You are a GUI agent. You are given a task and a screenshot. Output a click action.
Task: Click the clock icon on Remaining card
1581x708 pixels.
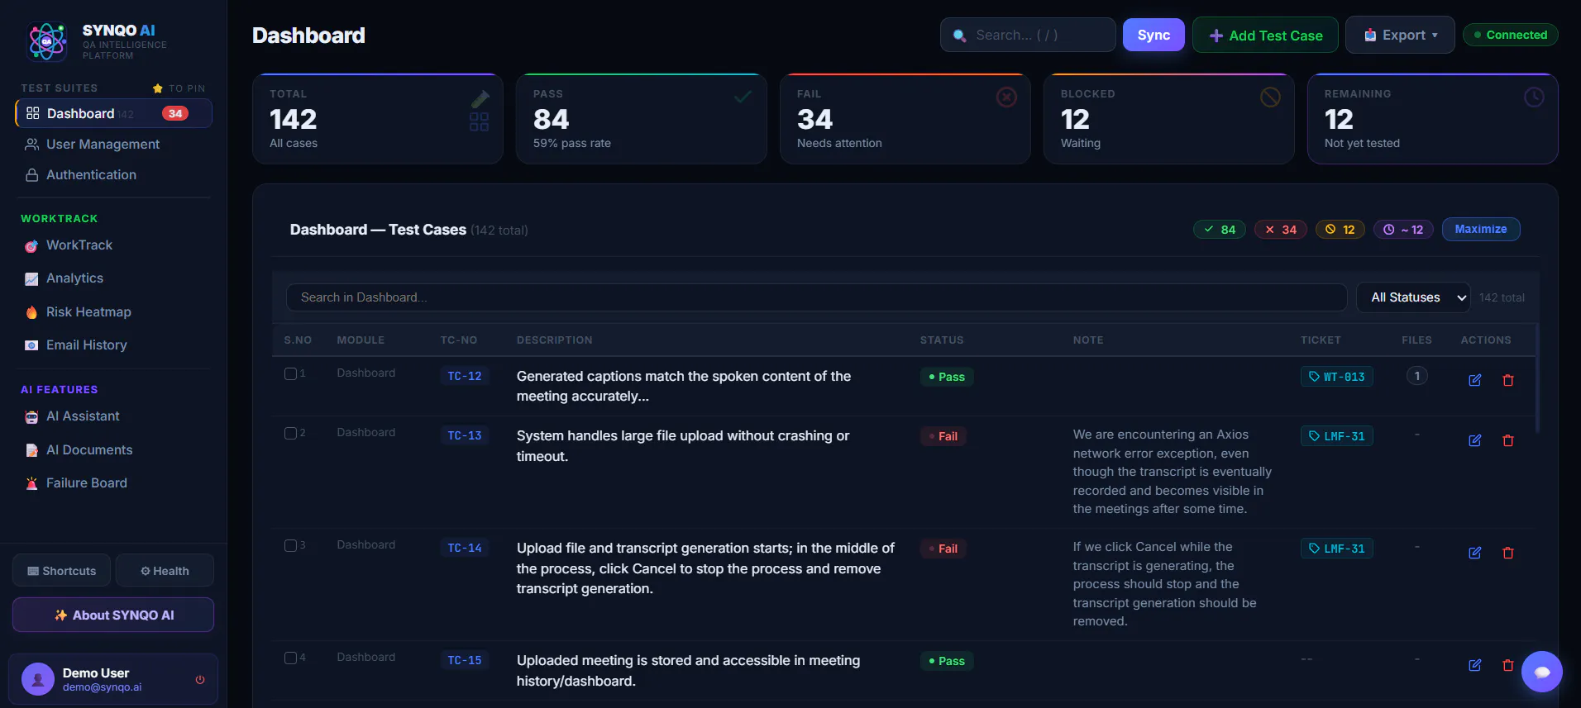pos(1534,97)
